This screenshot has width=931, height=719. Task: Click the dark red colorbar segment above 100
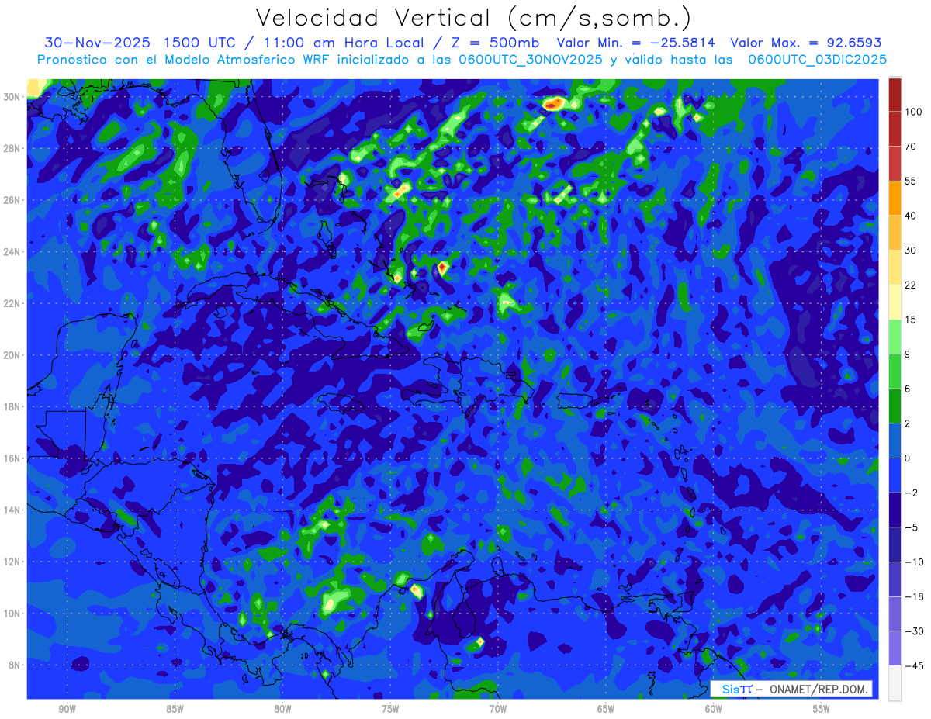pyautogui.click(x=895, y=95)
